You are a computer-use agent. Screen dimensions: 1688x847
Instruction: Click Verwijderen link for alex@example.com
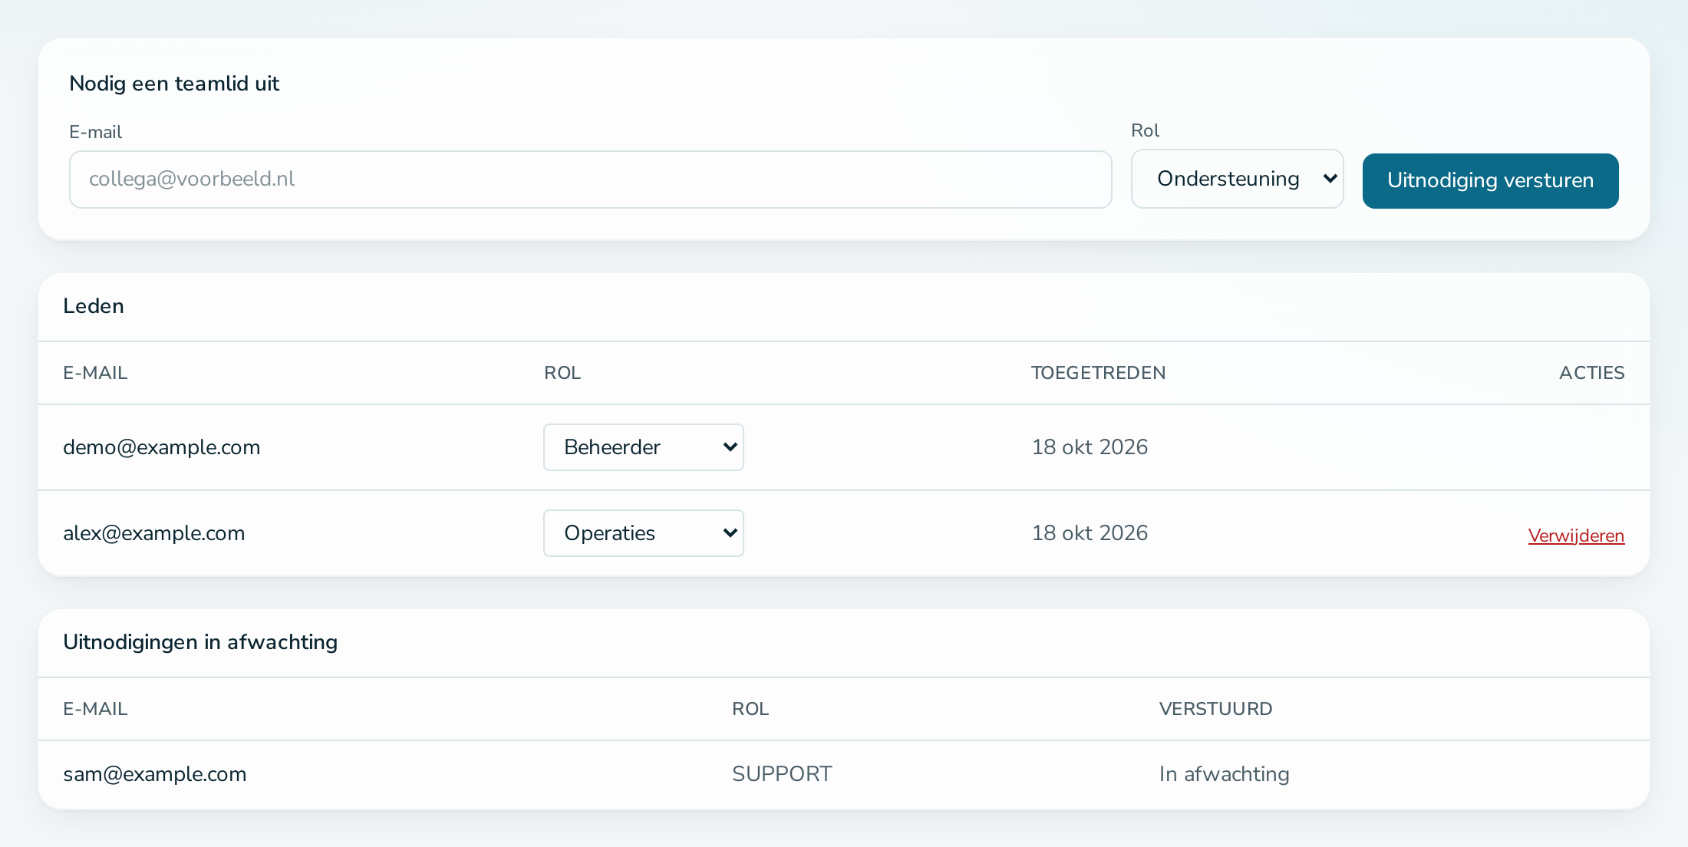[1576, 536]
